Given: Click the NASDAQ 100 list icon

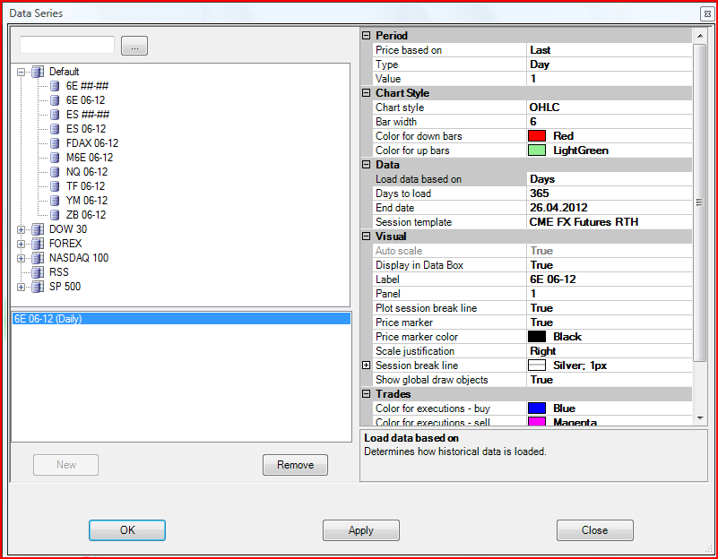Looking at the screenshot, I should [38, 258].
